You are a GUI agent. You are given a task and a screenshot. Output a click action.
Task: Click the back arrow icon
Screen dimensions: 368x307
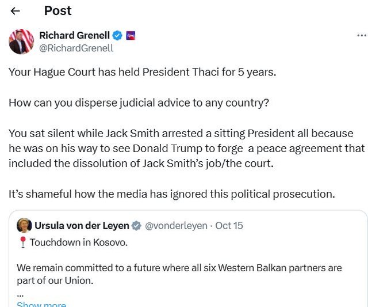click(x=16, y=11)
